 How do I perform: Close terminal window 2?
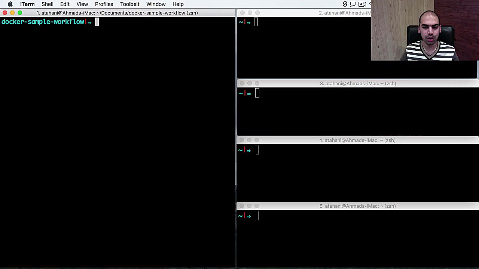point(242,13)
